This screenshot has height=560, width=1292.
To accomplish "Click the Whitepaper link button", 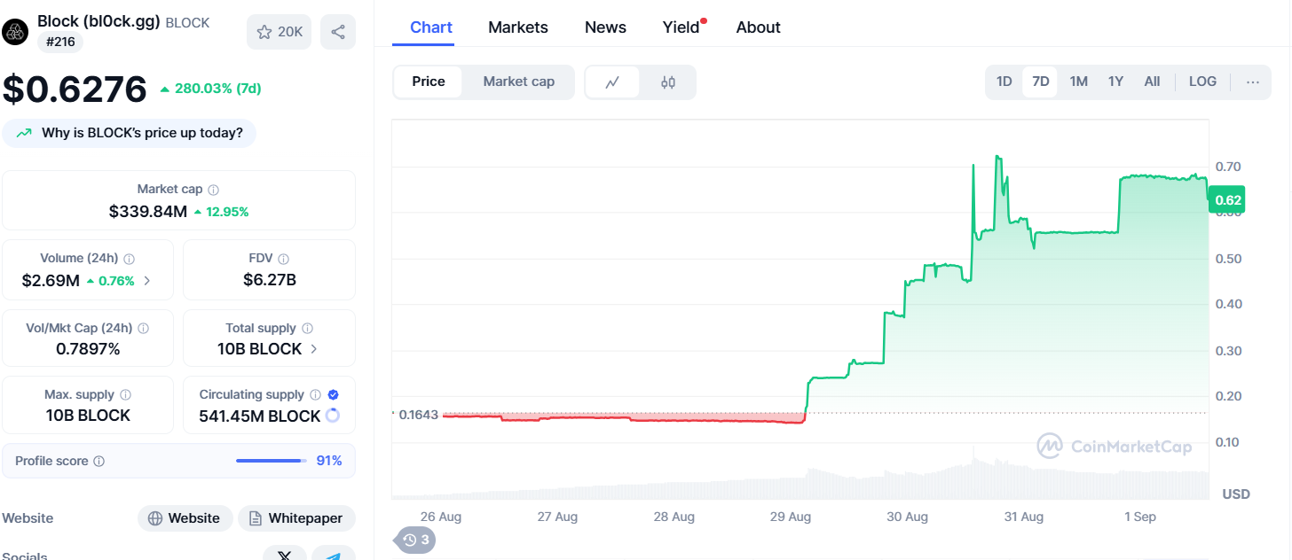I will [296, 518].
